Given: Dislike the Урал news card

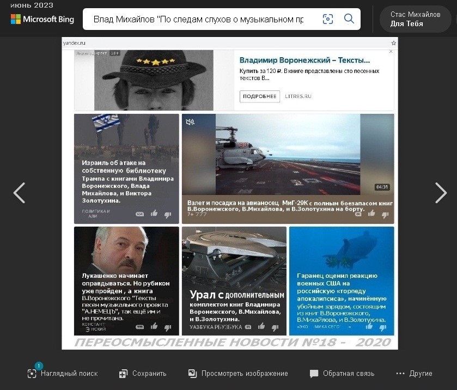Looking at the screenshot, I should [x=275, y=327].
